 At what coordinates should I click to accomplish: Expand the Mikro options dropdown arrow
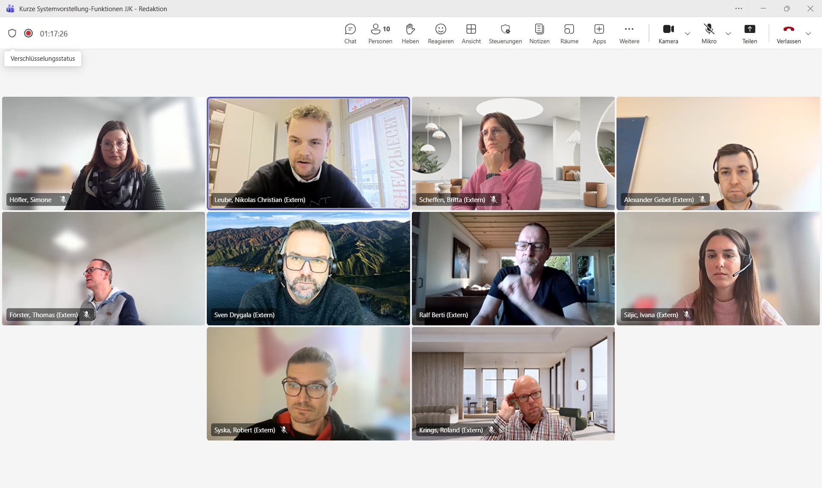[x=728, y=34]
